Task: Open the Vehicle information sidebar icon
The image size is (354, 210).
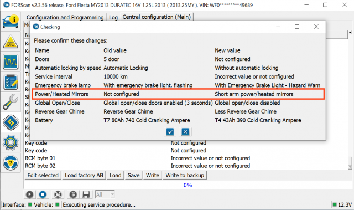Action: pos(11,21)
